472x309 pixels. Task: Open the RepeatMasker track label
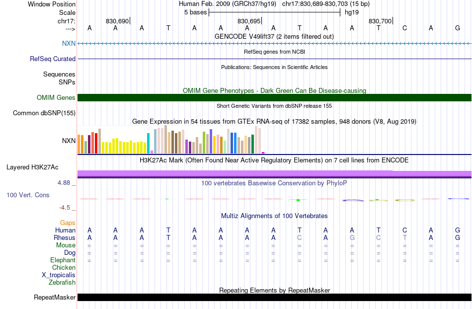tap(55, 297)
